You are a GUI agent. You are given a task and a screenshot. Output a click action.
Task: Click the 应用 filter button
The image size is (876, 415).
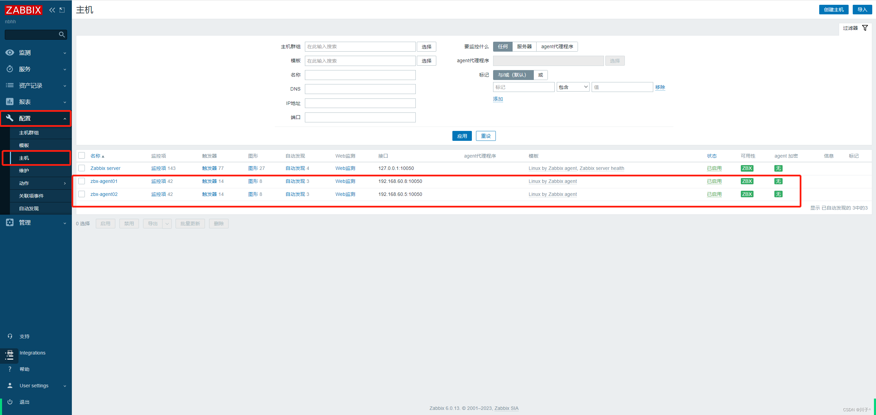point(462,136)
